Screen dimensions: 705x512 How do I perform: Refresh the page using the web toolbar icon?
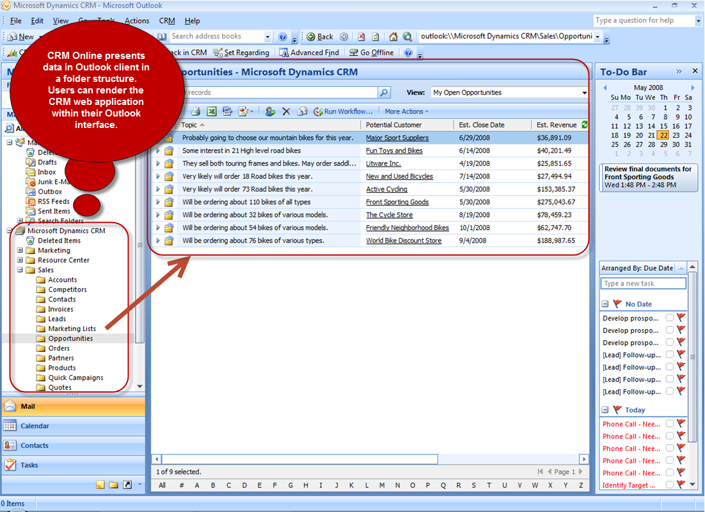(x=376, y=37)
